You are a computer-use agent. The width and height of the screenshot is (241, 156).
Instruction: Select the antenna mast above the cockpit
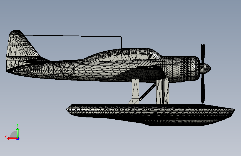121,43
